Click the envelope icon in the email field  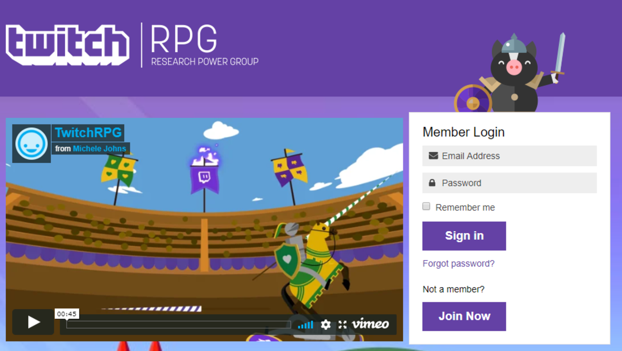pyautogui.click(x=433, y=156)
